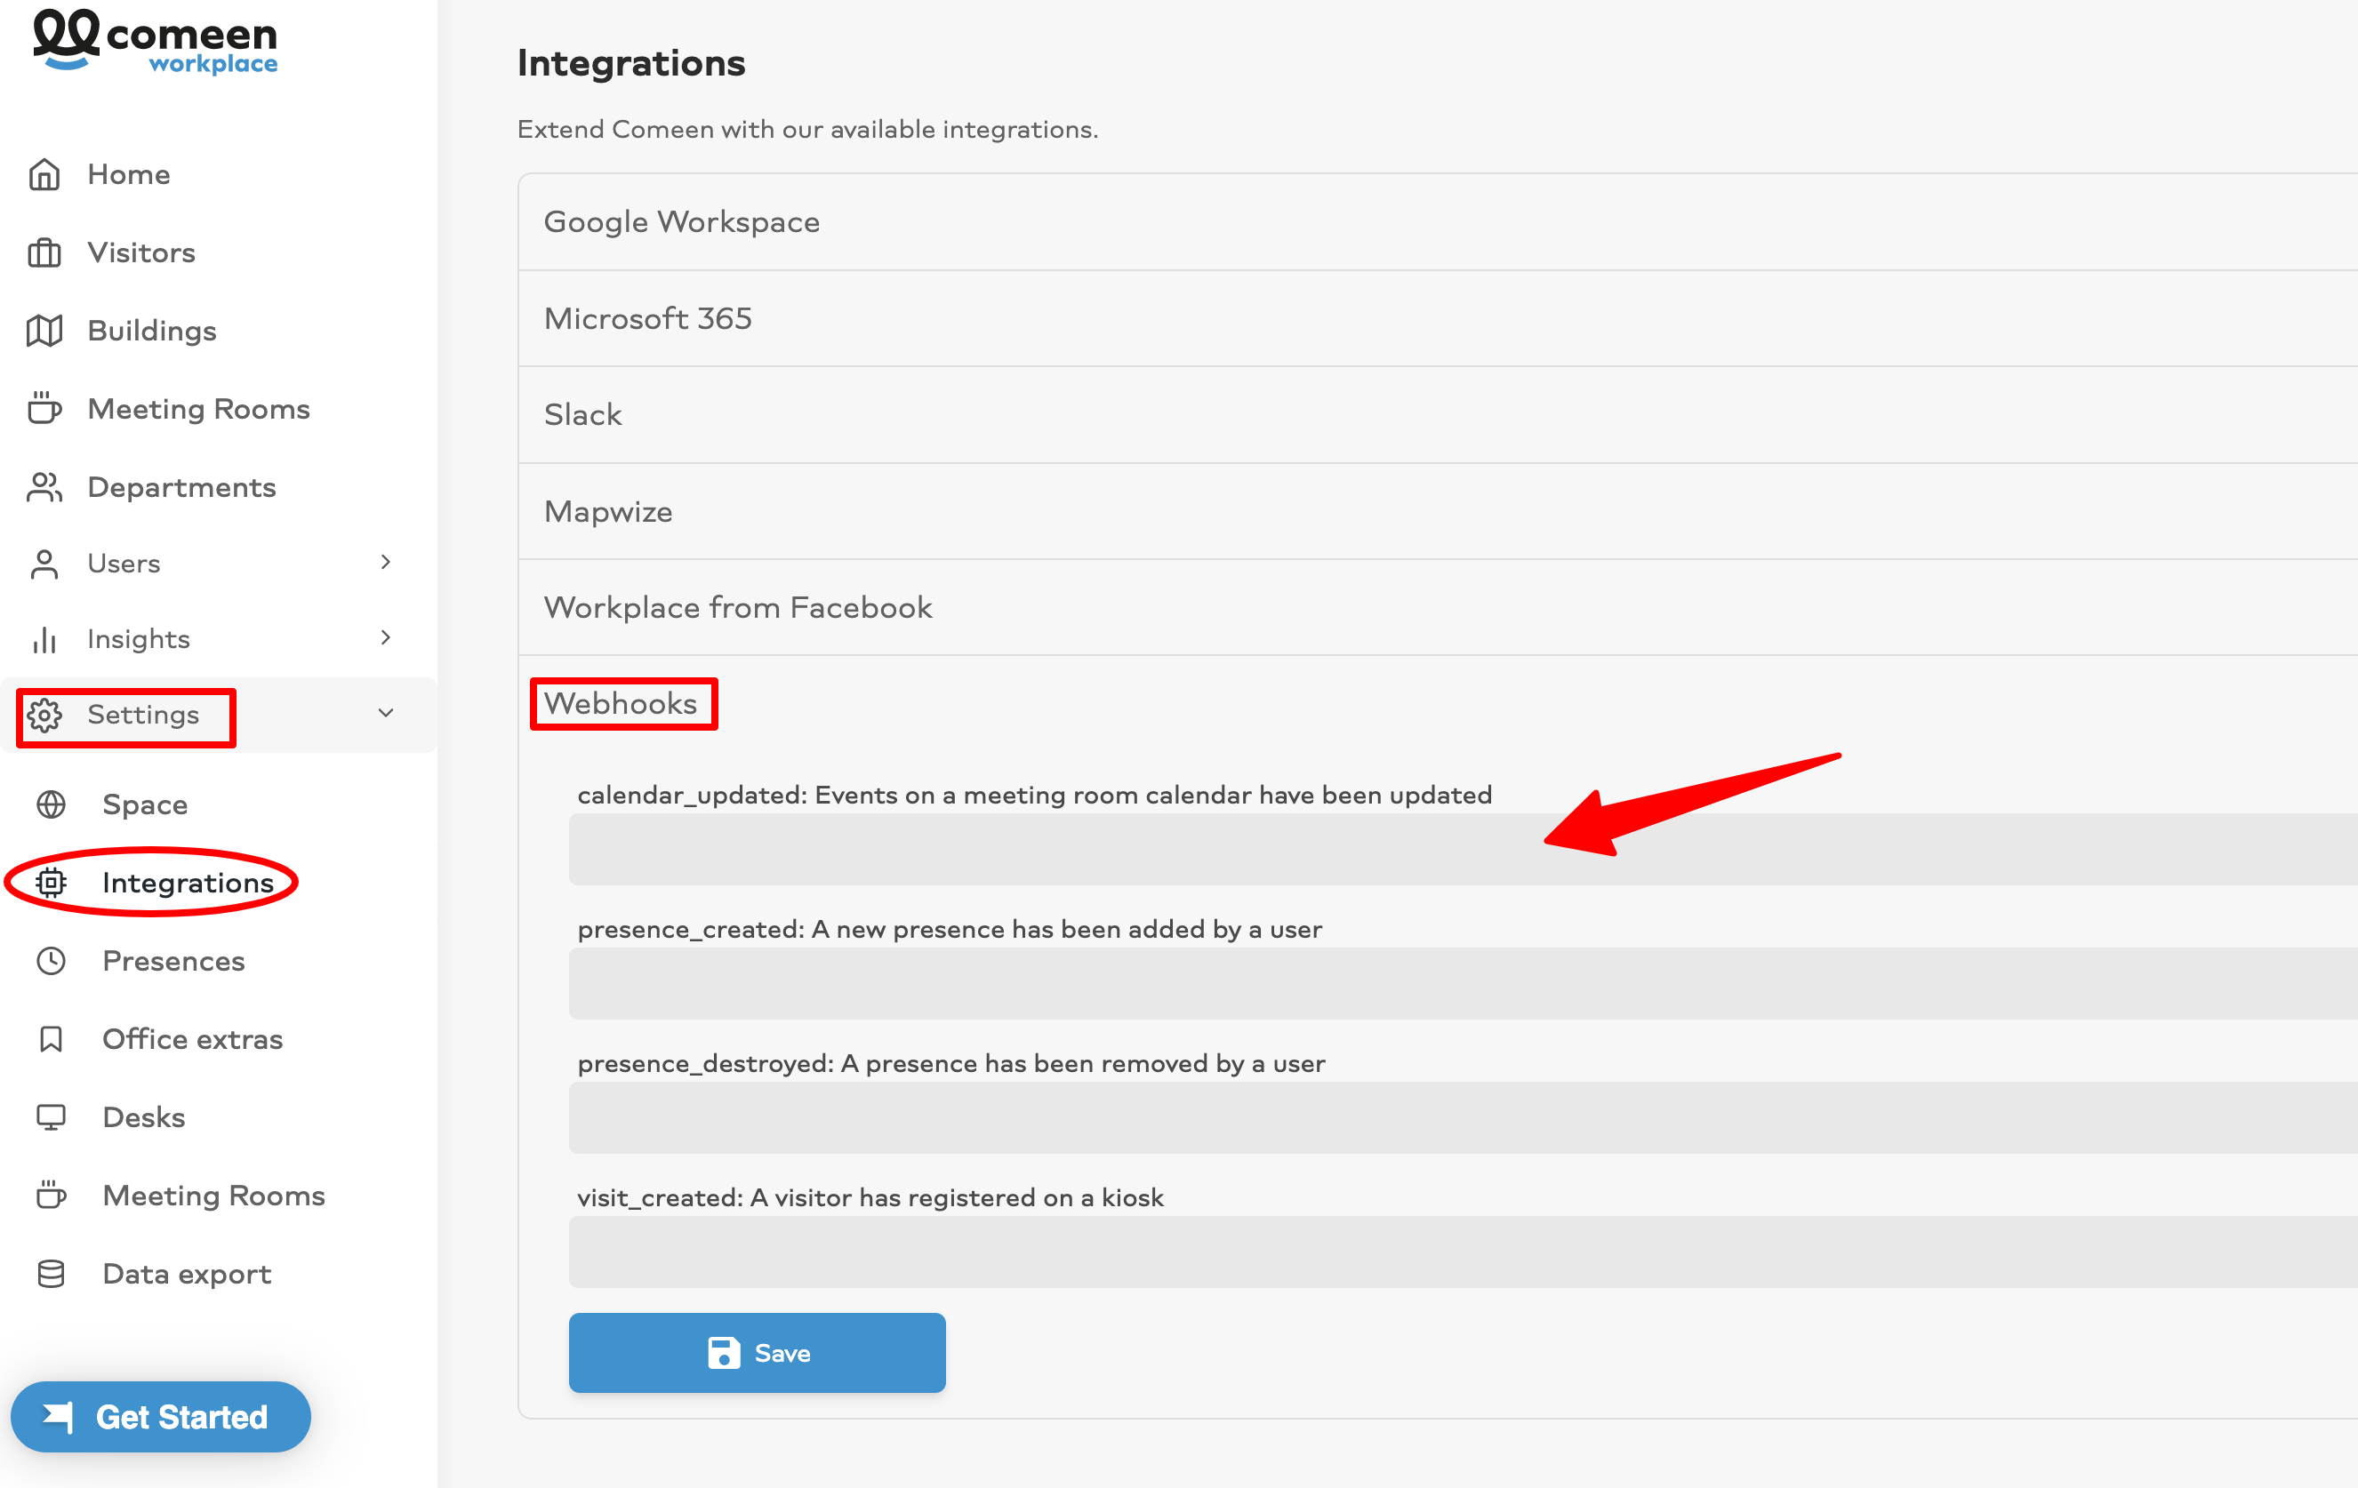The height and width of the screenshot is (1488, 2358).
Task: Click the presence_created description label
Action: pos(949,929)
